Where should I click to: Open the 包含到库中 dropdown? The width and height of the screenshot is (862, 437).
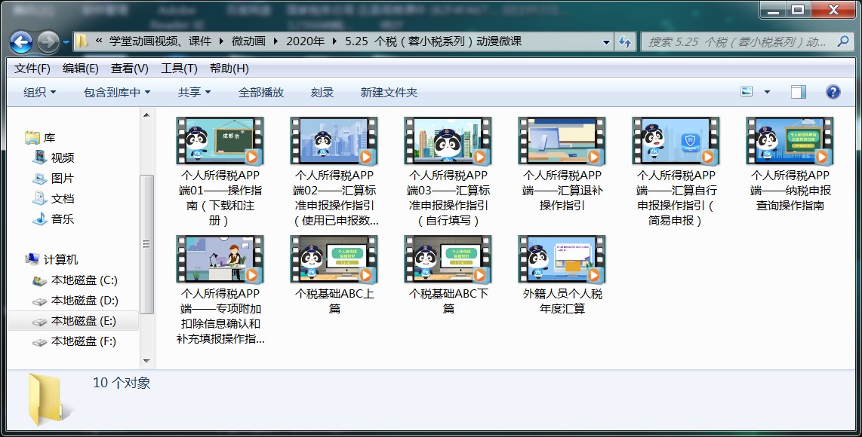pos(117,92)
